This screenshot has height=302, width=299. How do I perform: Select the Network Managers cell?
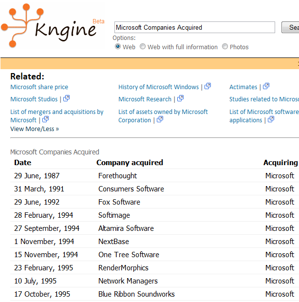[128, 281]
